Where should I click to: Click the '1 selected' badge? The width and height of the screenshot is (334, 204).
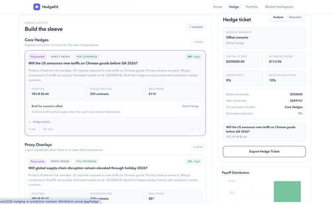point(196,27)
